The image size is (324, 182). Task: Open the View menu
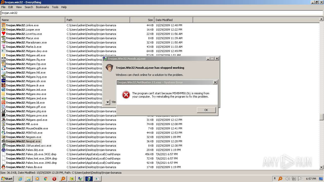19,7
